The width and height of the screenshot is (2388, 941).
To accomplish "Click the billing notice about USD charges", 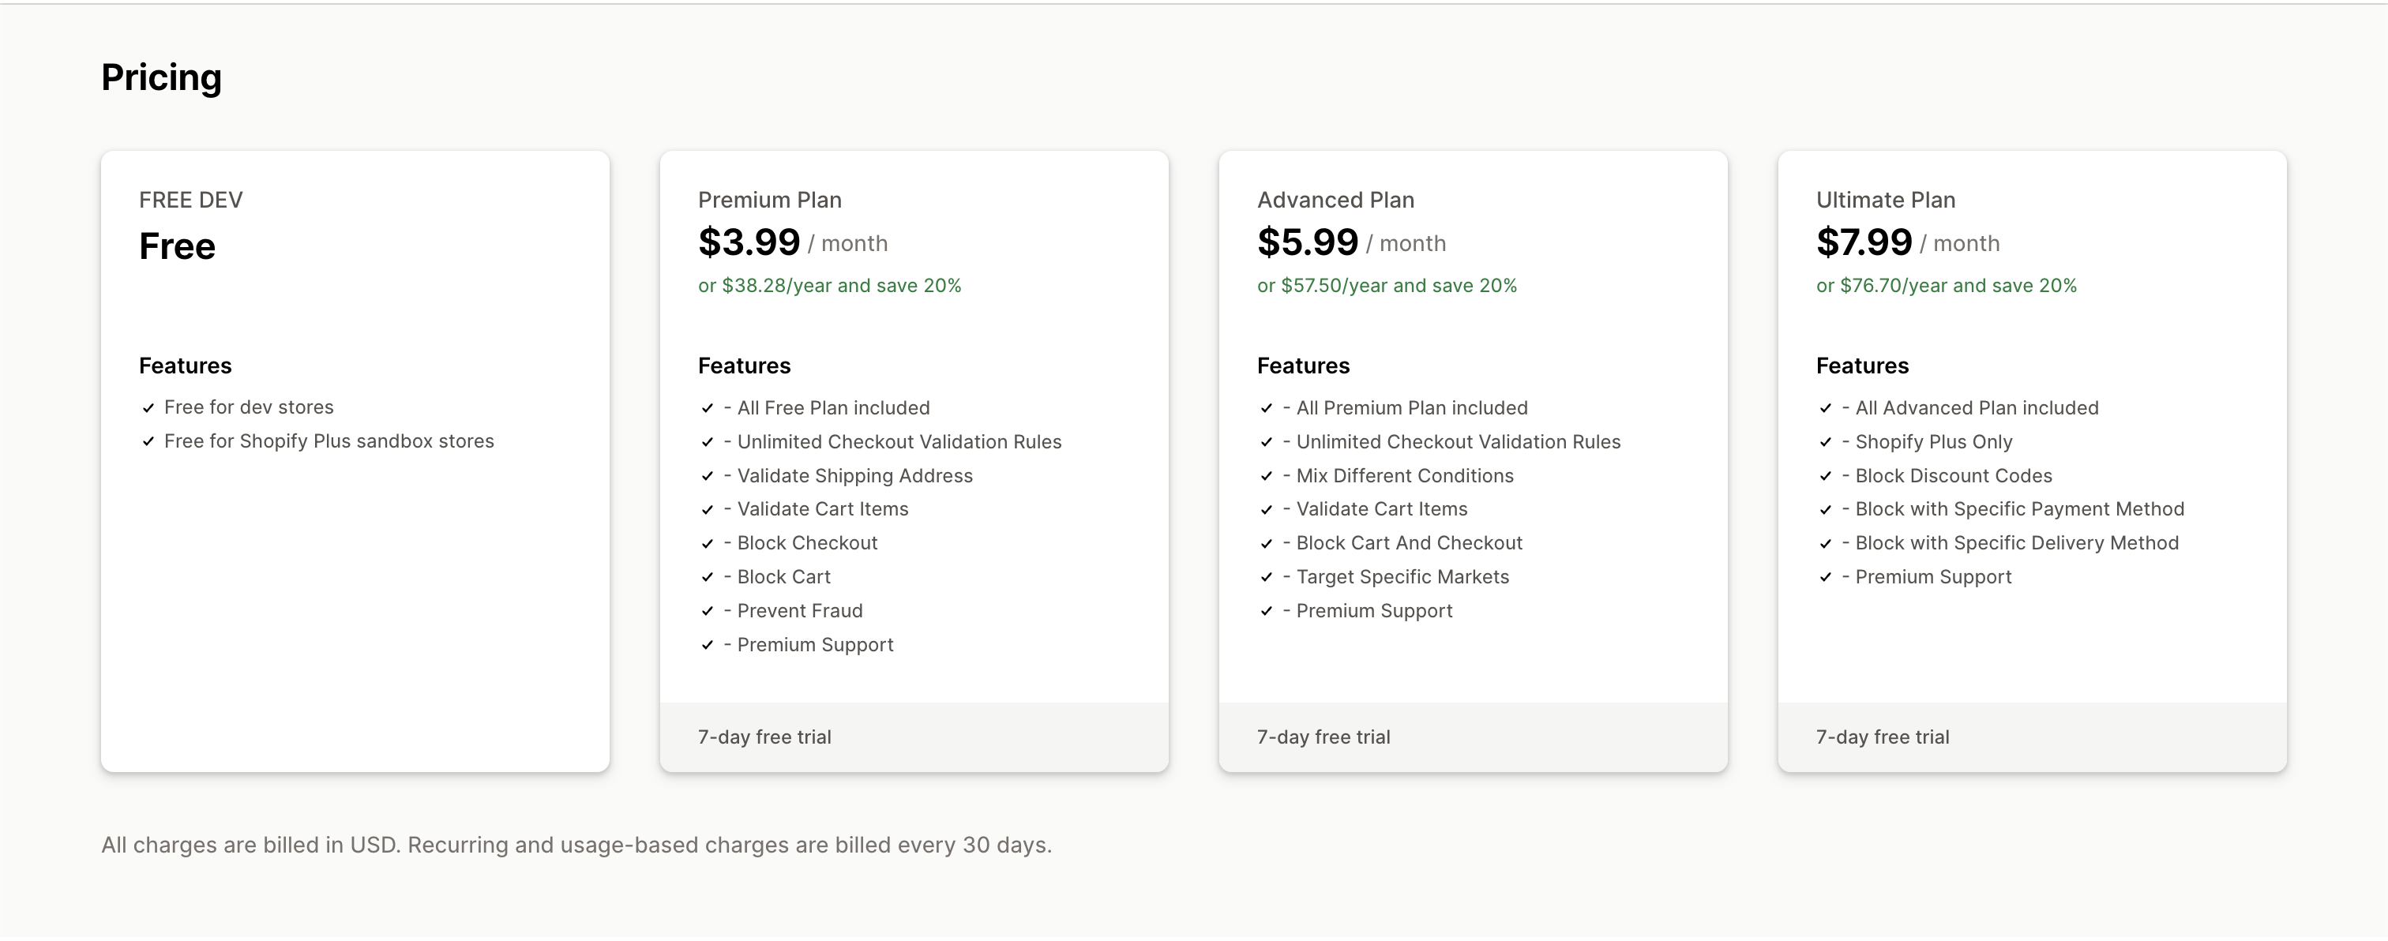I will point(576,845).
